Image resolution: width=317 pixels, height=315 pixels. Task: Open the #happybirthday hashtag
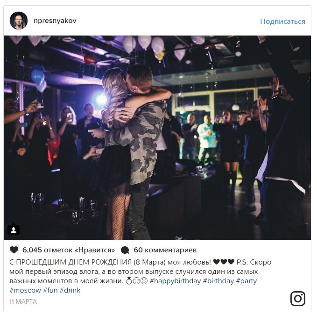[x=175, y=281]
